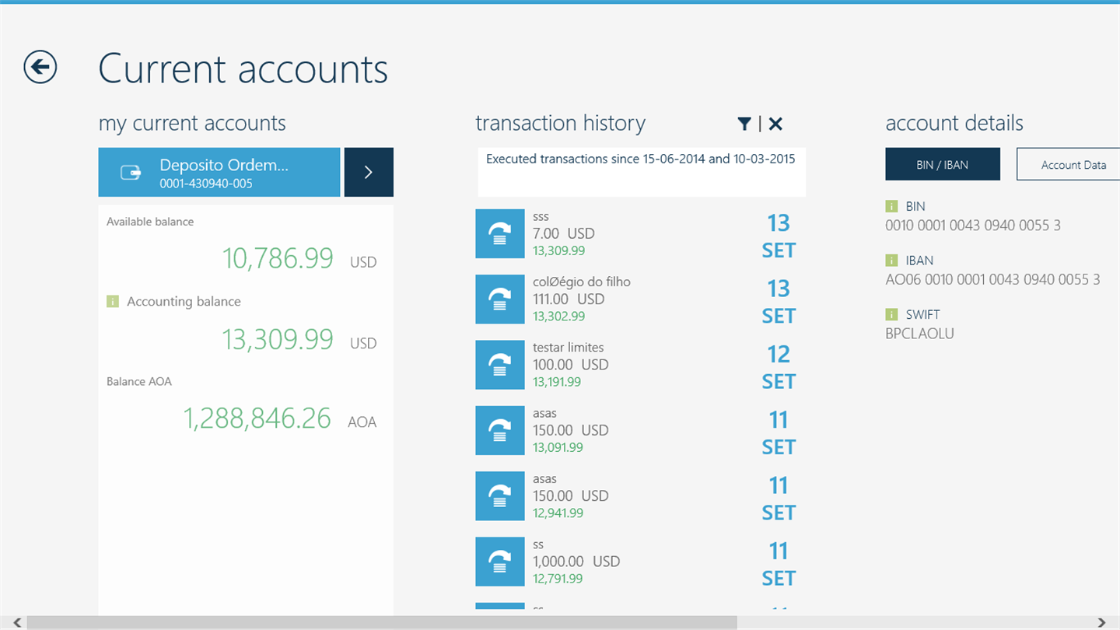Screen dimensions: 1120x630
Task: Open the transaction history filter funnel icon
Action: [x=744, y=124]
